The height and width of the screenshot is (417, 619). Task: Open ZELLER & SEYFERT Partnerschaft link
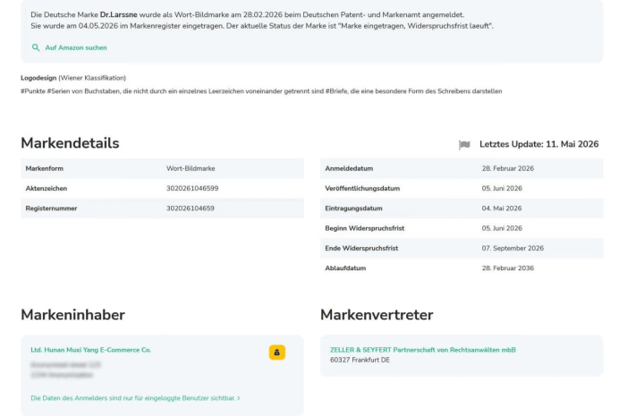click(423, 350)
